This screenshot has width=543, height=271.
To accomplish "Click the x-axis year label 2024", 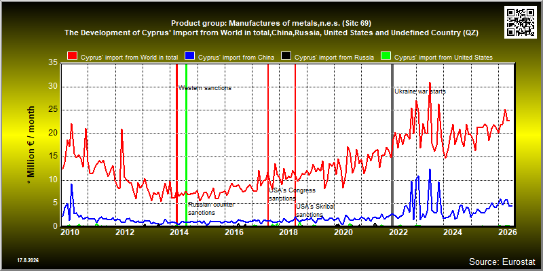I will click(453, 232).
